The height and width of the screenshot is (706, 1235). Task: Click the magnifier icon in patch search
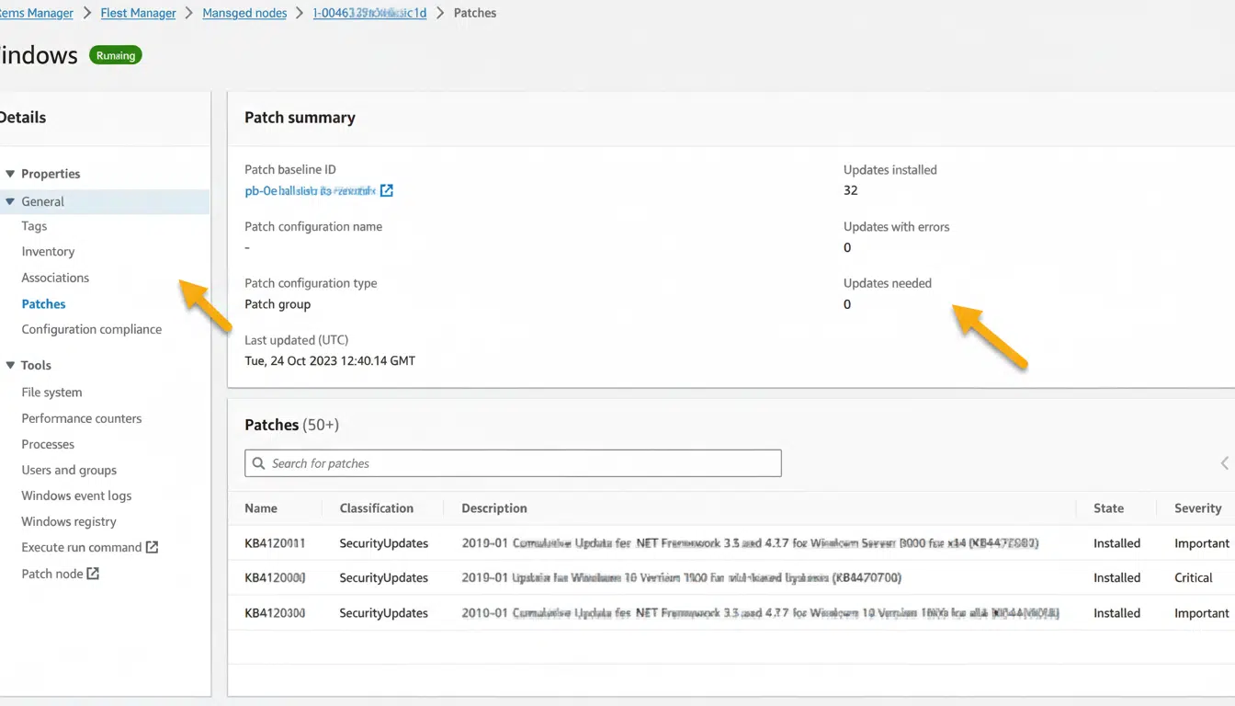pos(256,463)
